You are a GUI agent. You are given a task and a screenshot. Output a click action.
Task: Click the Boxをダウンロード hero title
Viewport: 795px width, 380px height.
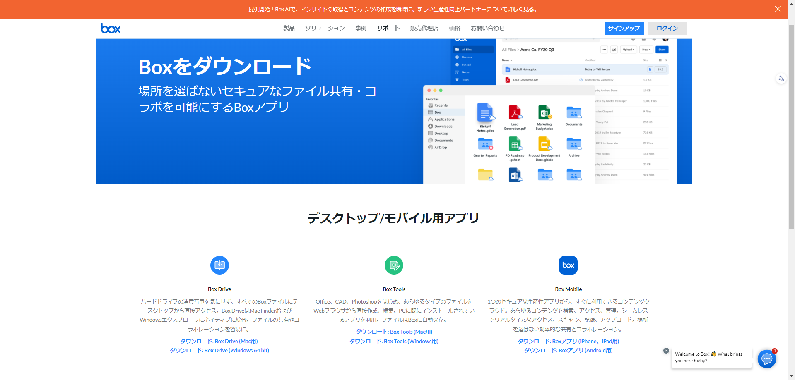tap(225, 67)
